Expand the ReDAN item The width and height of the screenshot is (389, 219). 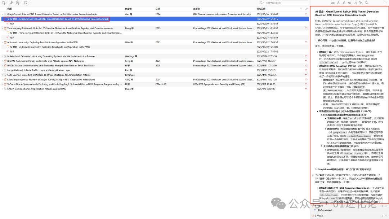point(3,61)
